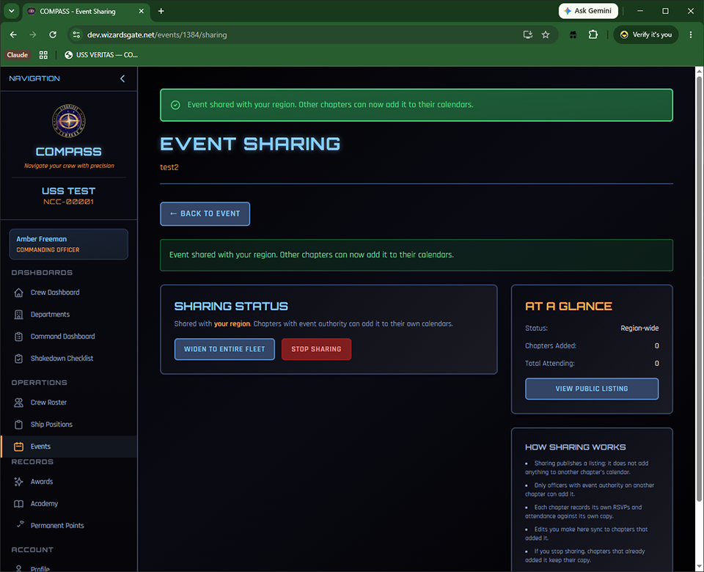The width and height of the screenshot is (704, 572).
Task: Click the red Stop Sharing button
Action: (x=316, y=349)
